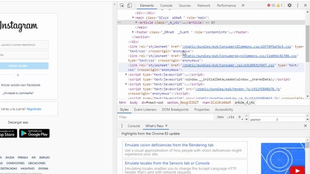This screenshot has width=310, height=174.
Task: Open the Console tab in top bar
Action: [166, 5]
